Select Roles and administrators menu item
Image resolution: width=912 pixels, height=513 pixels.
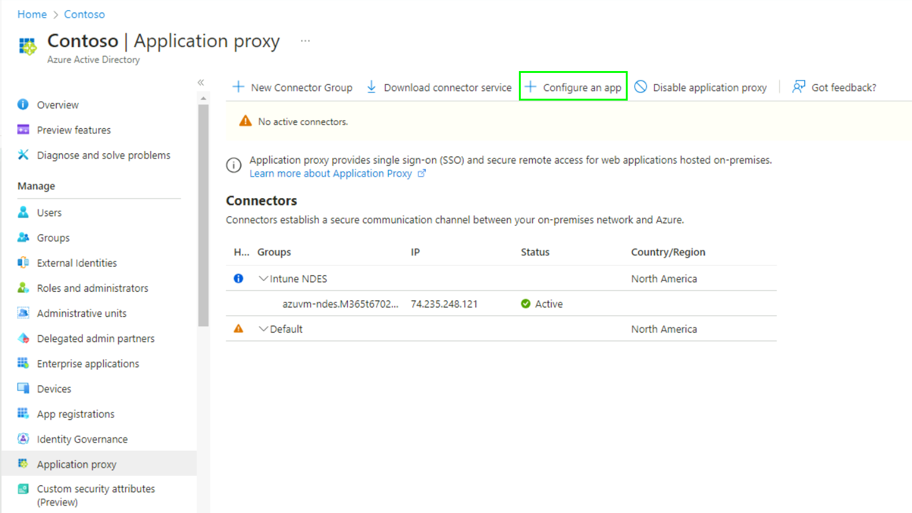click(92, 288)
